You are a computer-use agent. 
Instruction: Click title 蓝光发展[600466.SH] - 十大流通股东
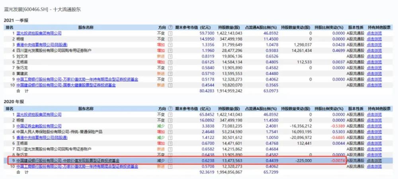click(x=42, y=10)
